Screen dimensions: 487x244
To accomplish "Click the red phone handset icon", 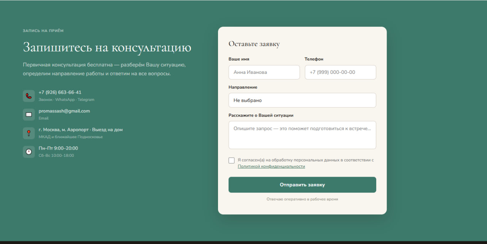I will (x=29, y=96).
